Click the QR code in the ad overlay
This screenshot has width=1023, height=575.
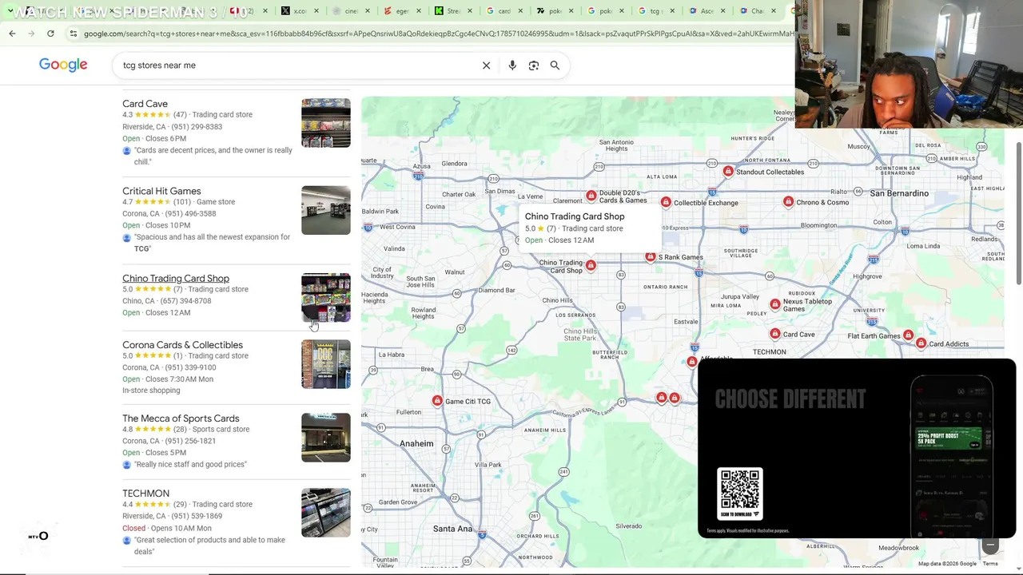(740, 490)
